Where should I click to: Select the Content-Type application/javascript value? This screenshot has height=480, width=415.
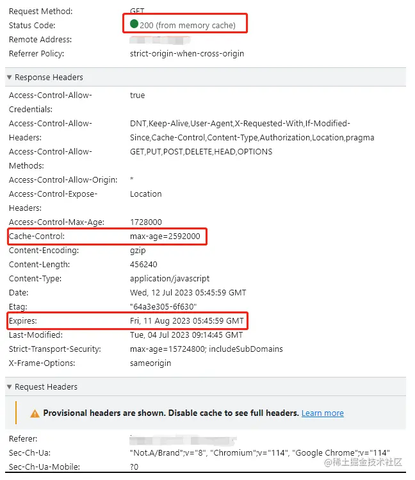[x=170, y=279]
